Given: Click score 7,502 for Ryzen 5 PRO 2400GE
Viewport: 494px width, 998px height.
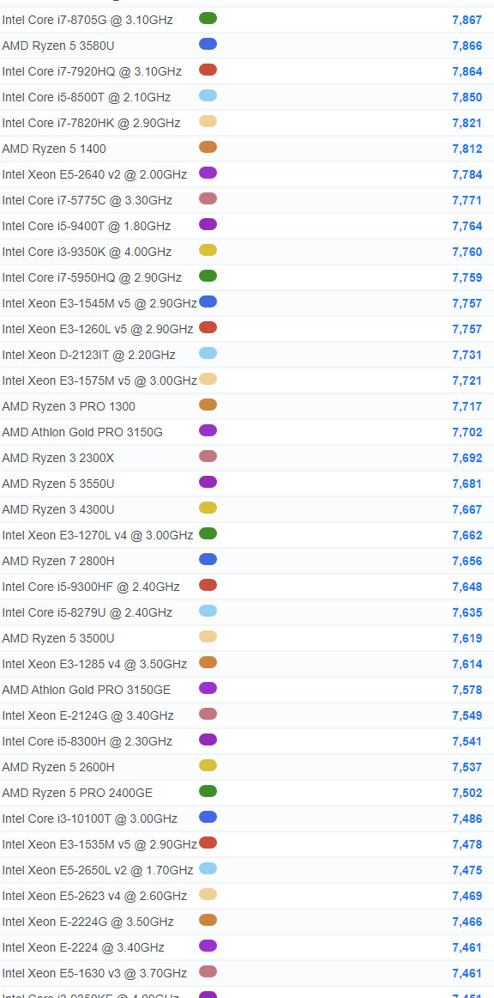Looking at the screenshot, I should 467,793.
